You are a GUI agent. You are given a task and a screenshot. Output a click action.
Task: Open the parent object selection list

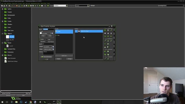coord(53,47)
